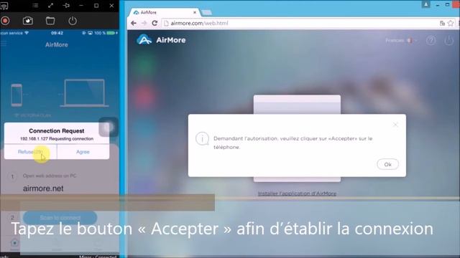The image size is (460, 258).
Task: Open the hamburger menu in phone AirMore app
Action: (x=4, y=44)
